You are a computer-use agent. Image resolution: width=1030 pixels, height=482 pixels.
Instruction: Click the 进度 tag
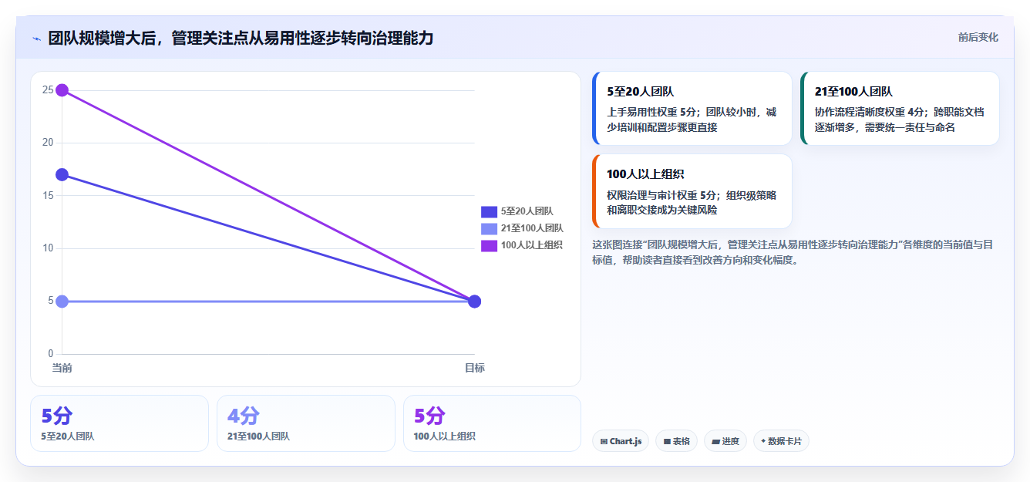point(725,441)
